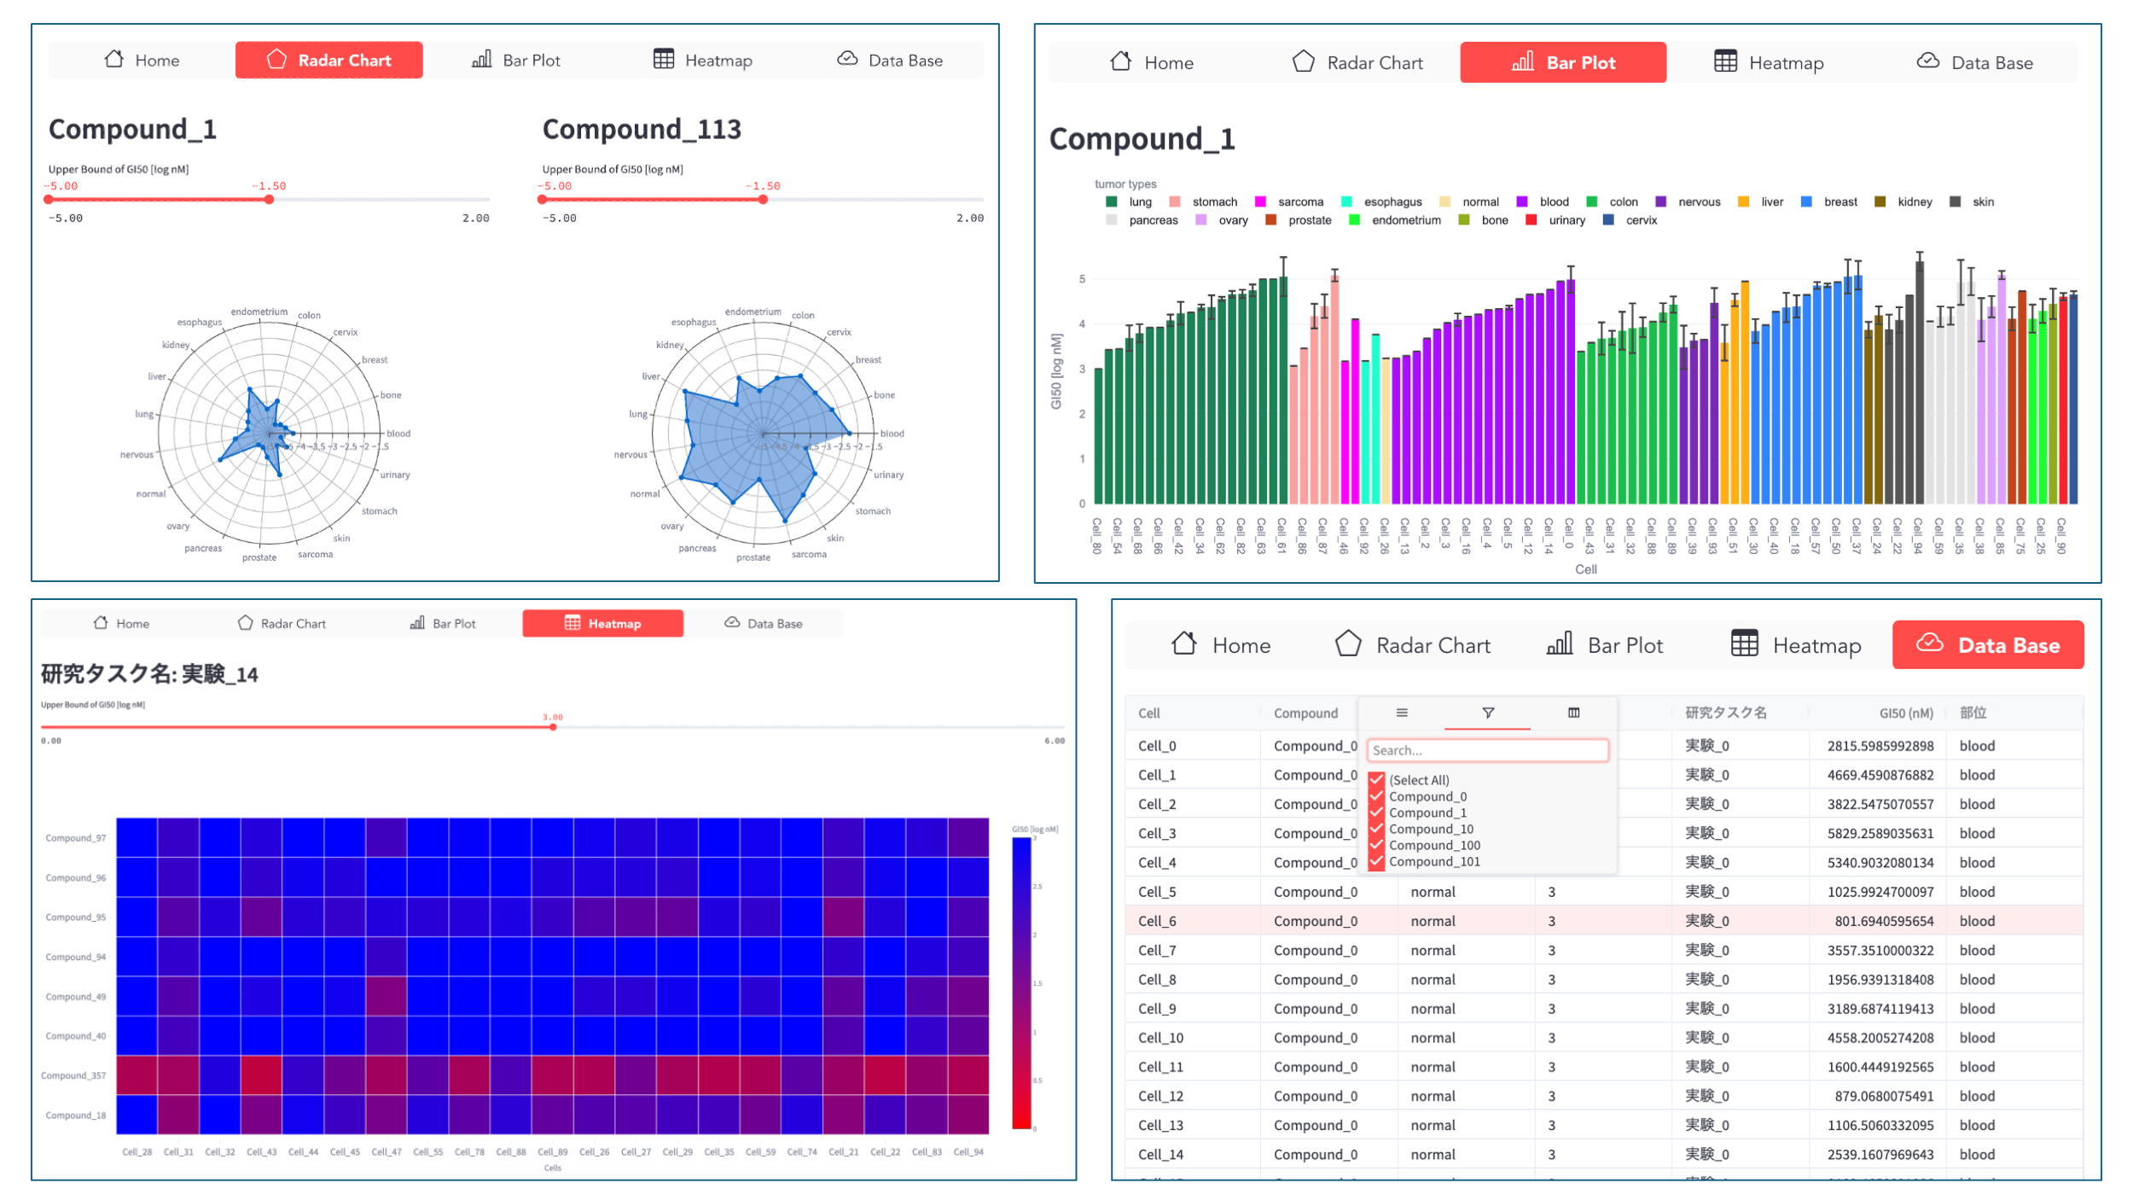
Task: Click Radar Chart icon in Bar Plot panel
Action: pyautogui.click(x=1303, y=62)
